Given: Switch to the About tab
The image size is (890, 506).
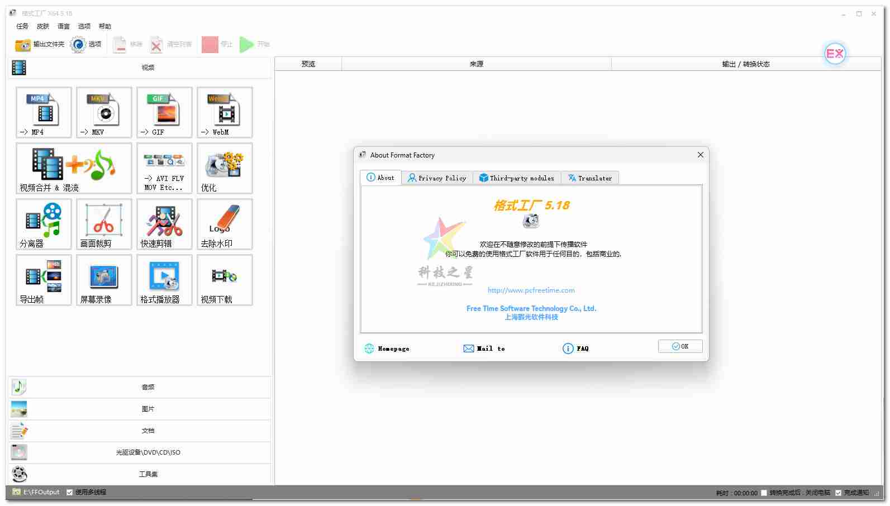Looking at the screenshot, I should (x=380, y=178).
